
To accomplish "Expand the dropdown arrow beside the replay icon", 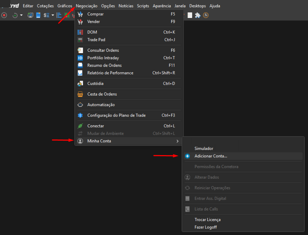I will (x=21, y=15).
